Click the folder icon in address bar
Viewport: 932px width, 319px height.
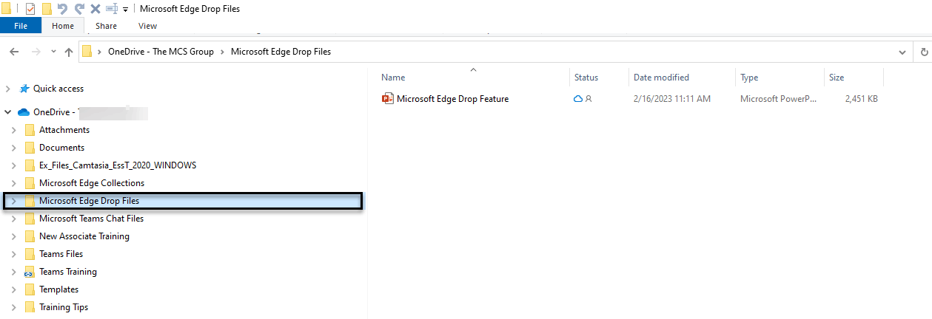87,52
